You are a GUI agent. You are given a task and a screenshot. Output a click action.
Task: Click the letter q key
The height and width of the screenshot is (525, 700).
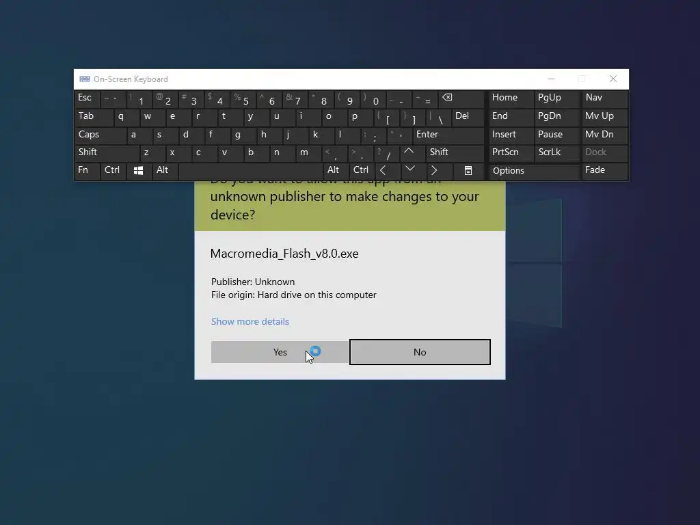pos(126,117)
